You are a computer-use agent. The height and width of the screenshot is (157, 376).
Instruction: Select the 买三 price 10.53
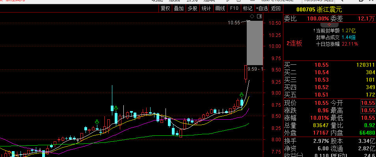pyautogui.click(x=322, y=80)
